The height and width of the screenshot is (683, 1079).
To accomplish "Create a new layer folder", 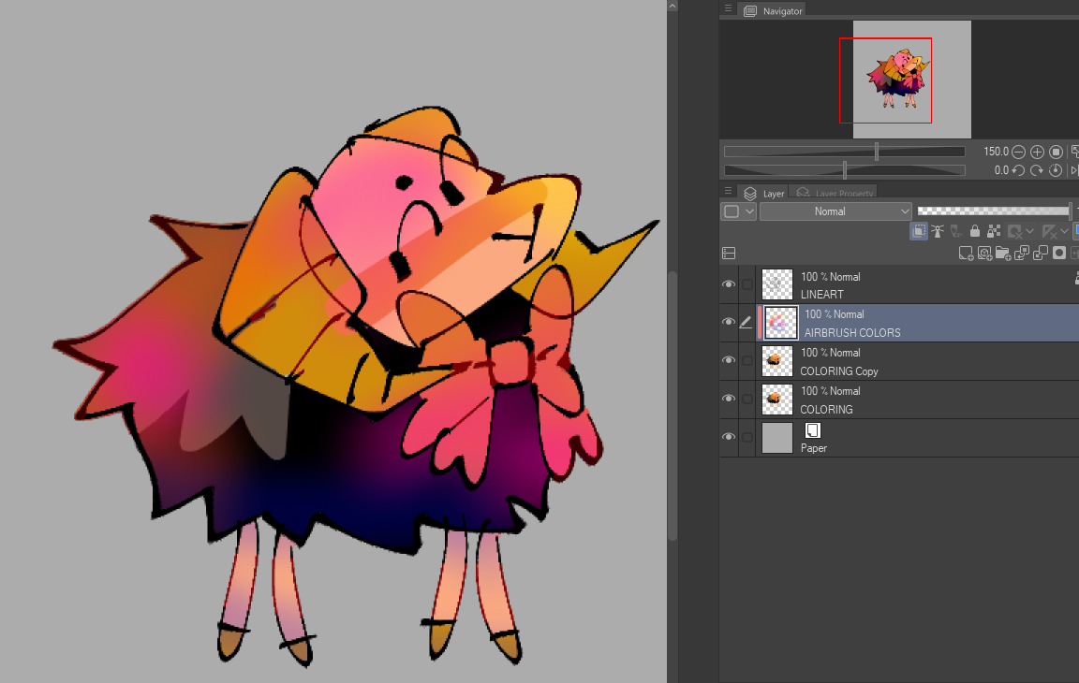I will point(1003,253).
